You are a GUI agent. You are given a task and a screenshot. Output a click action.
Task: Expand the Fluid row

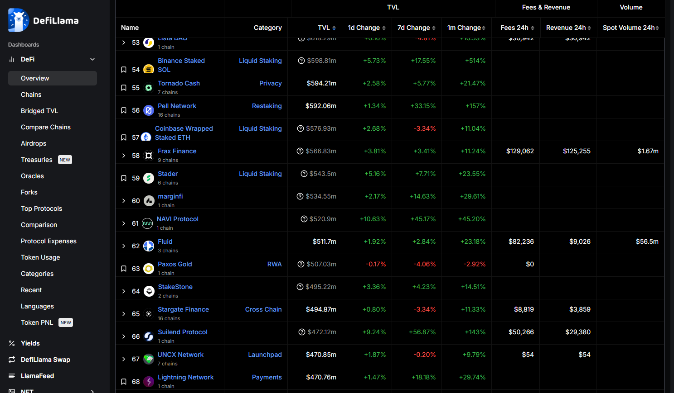tap(124, 246)
